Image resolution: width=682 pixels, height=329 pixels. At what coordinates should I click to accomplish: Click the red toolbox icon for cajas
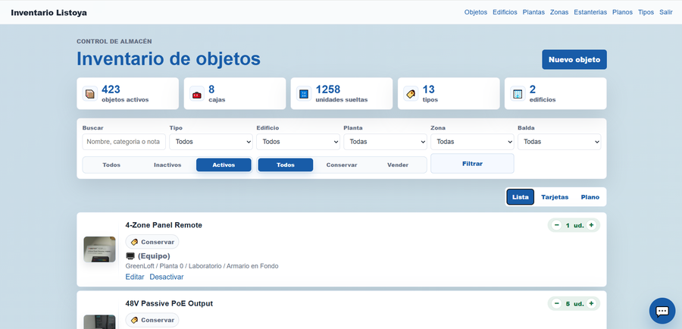click(197, 93)
